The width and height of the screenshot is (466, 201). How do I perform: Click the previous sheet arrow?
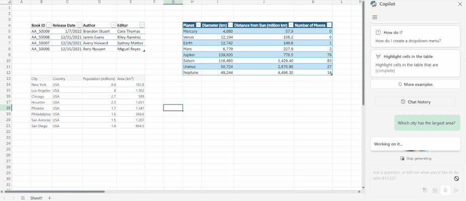4,198
